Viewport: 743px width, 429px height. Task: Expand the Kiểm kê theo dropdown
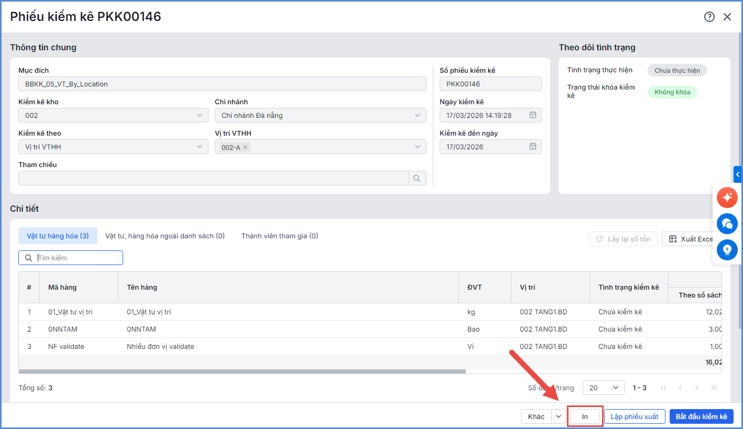200,147
